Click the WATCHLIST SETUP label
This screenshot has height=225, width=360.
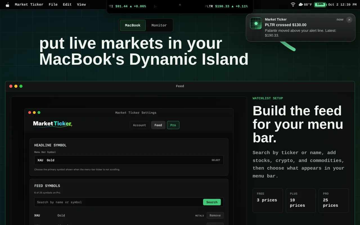click(268, 98)
